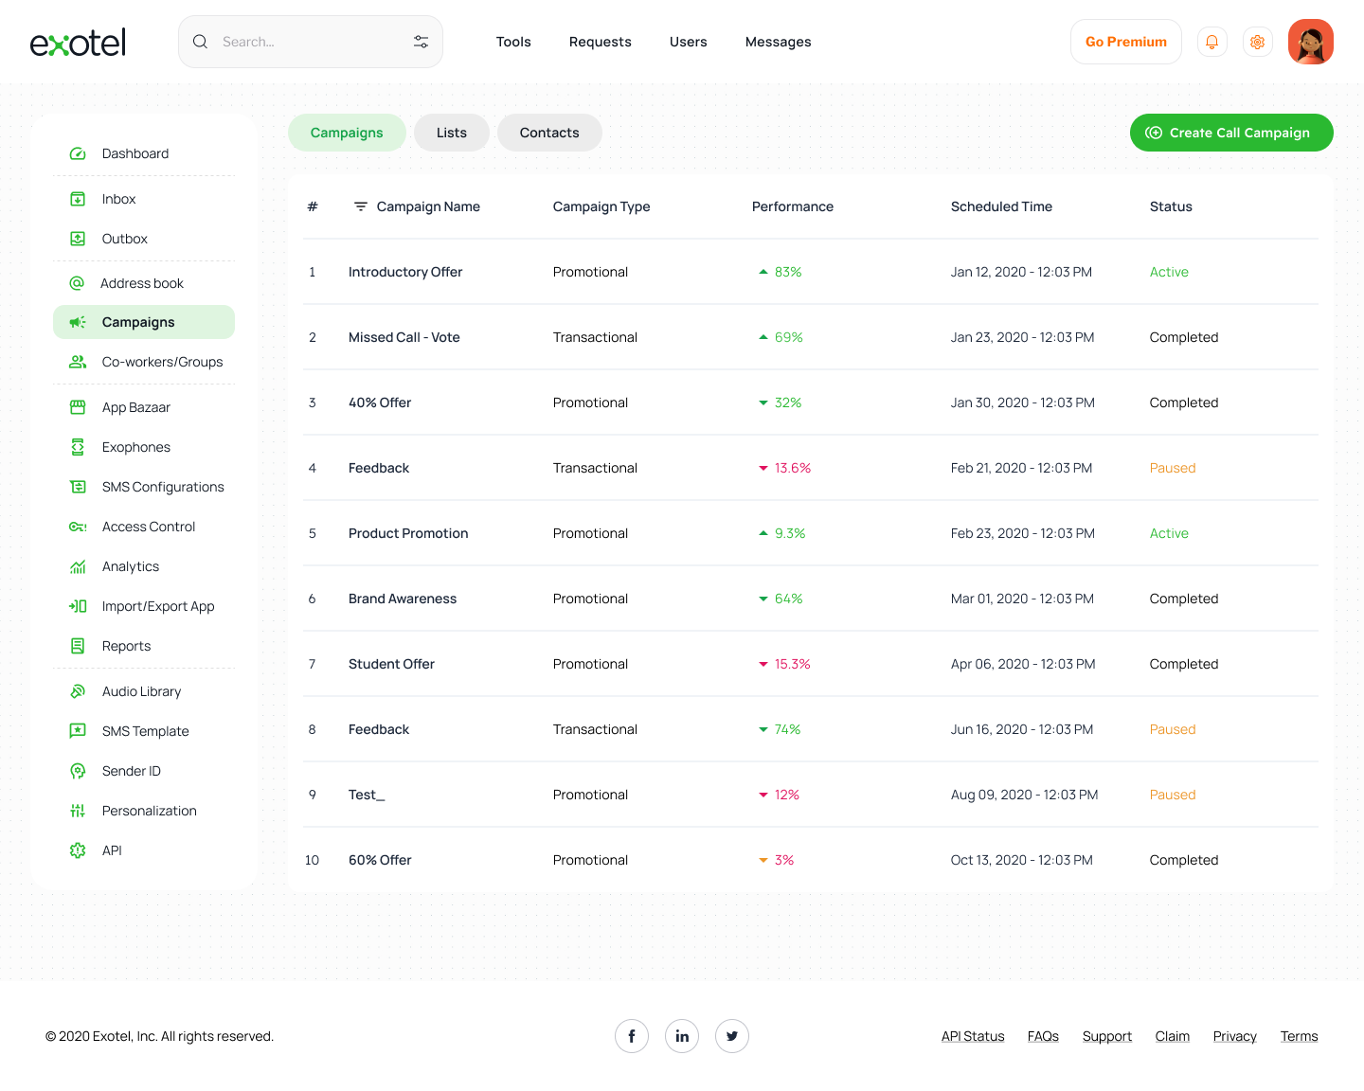Open the Twitter social link
The image size is (1364, 1091).
click(732, 1036)
